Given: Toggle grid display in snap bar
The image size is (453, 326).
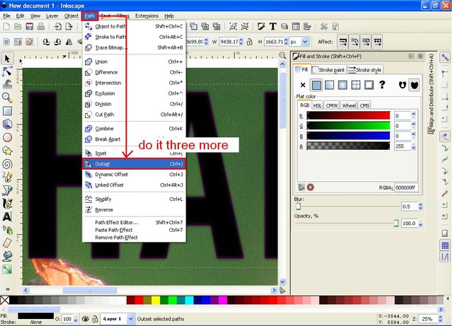Looking at the screenshot, I should [445, 245].
